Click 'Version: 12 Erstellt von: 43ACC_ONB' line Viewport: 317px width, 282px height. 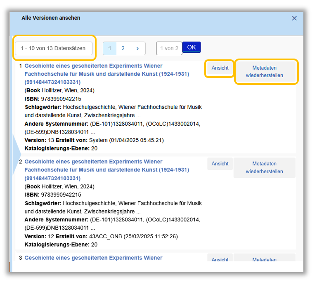tap(101, 236)
